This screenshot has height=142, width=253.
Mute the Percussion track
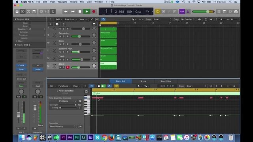60,36
